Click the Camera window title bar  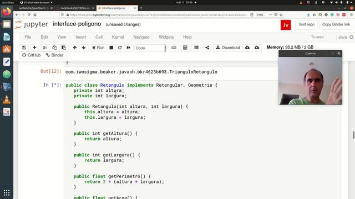pos(311,54)
